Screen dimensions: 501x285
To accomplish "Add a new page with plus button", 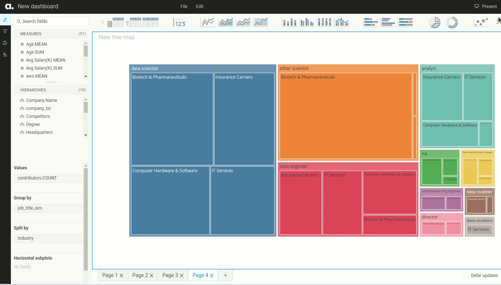I will tap(225, 275).
